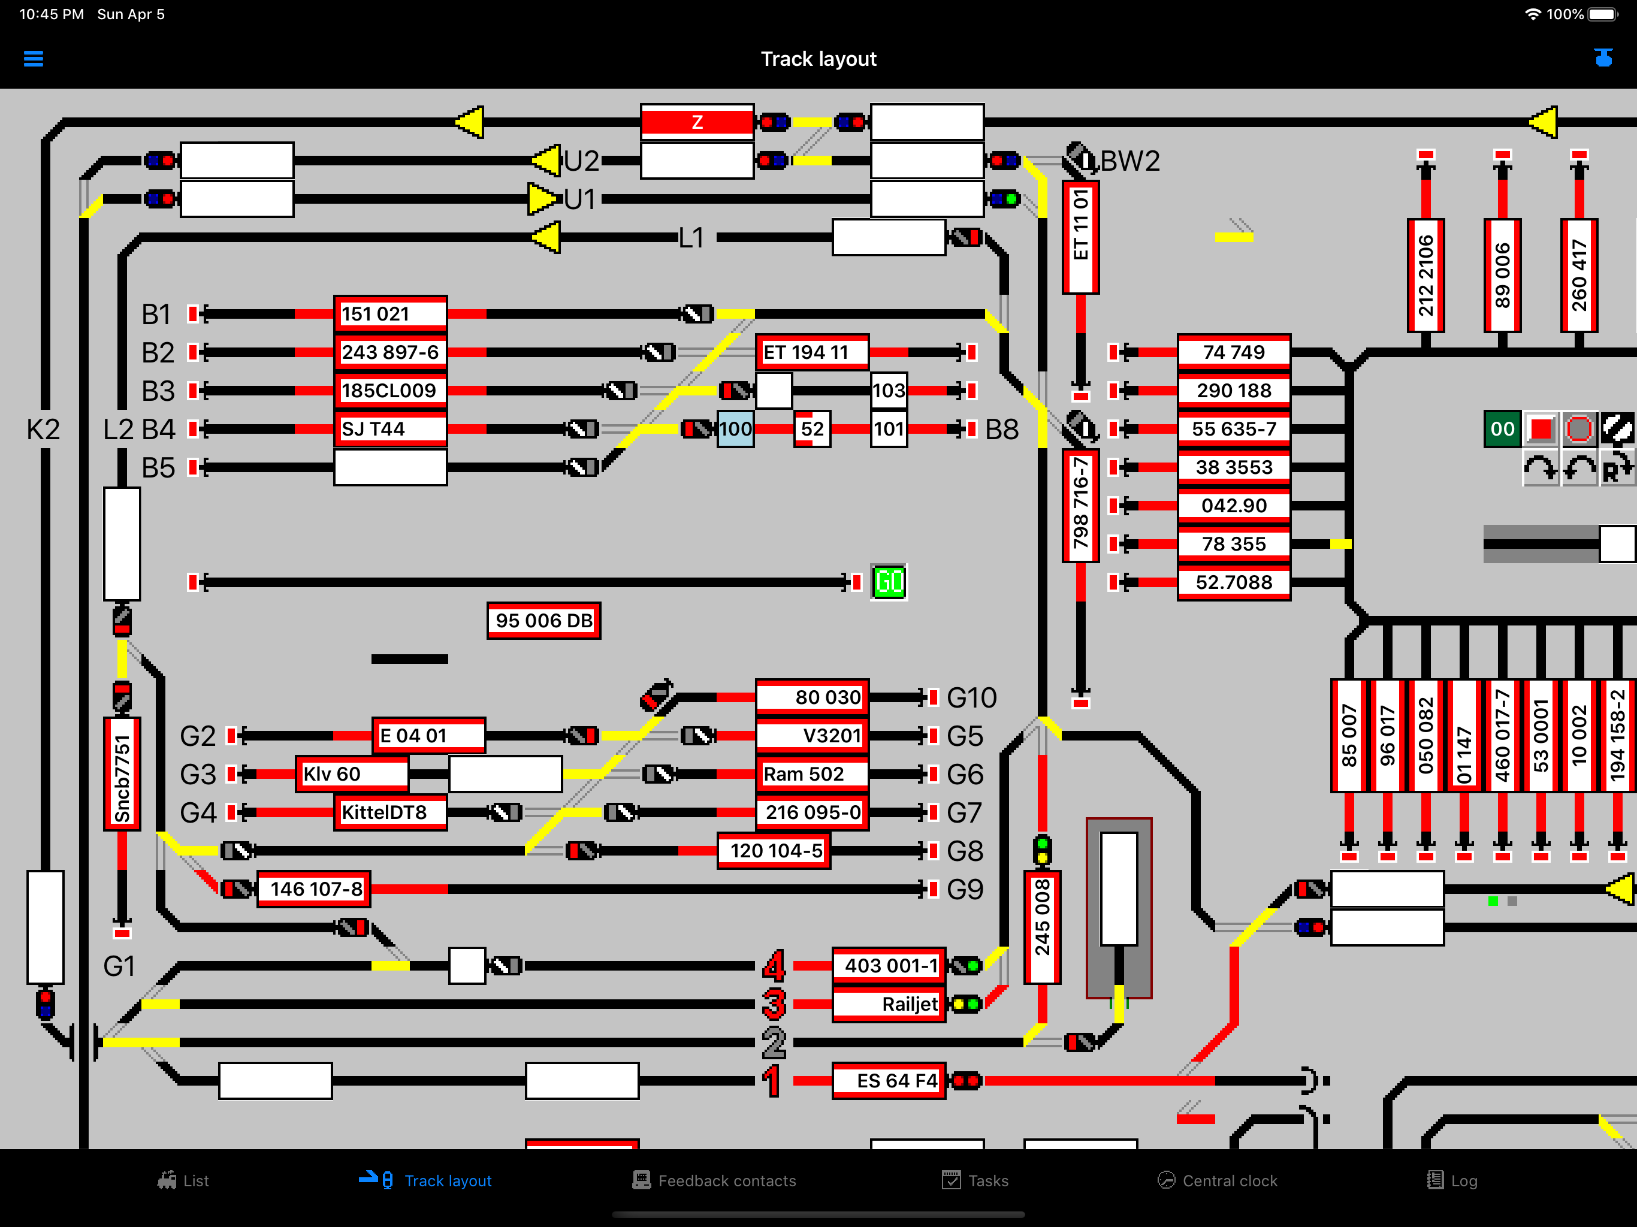1637x1227 pixels.
Task: Tap the red circle turntable icon
Action: click(1579, 429)
